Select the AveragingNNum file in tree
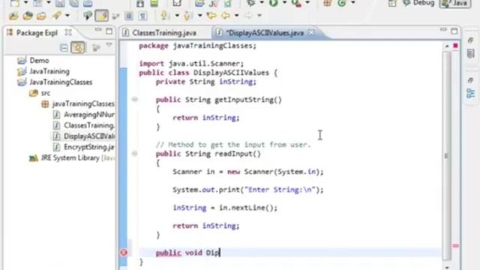The height and width of the screenshot is (270, 480). (89, 115)
